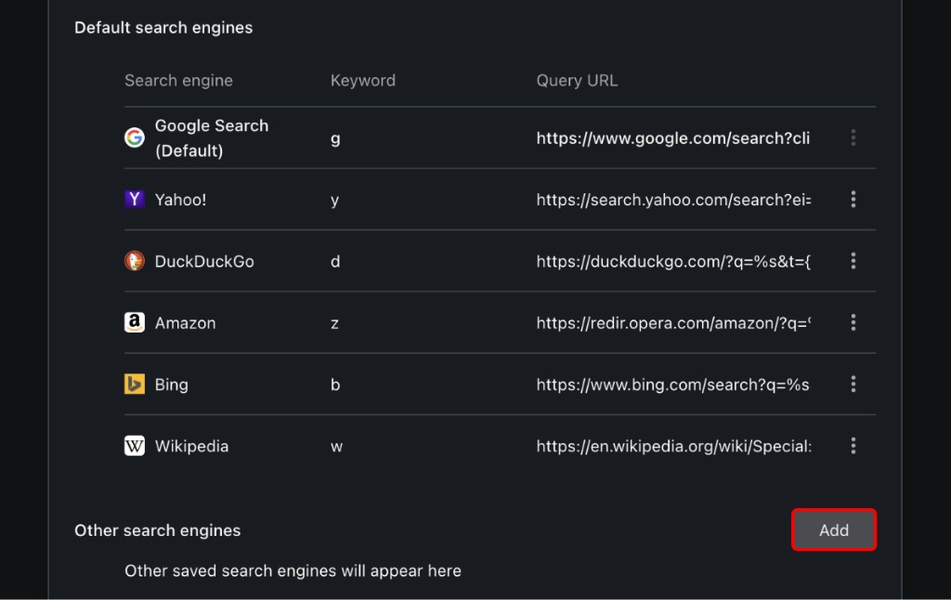Click the DuckDuckGo duck icon
Viewport: 951px width, 600px height.
[x=135, y=261]
